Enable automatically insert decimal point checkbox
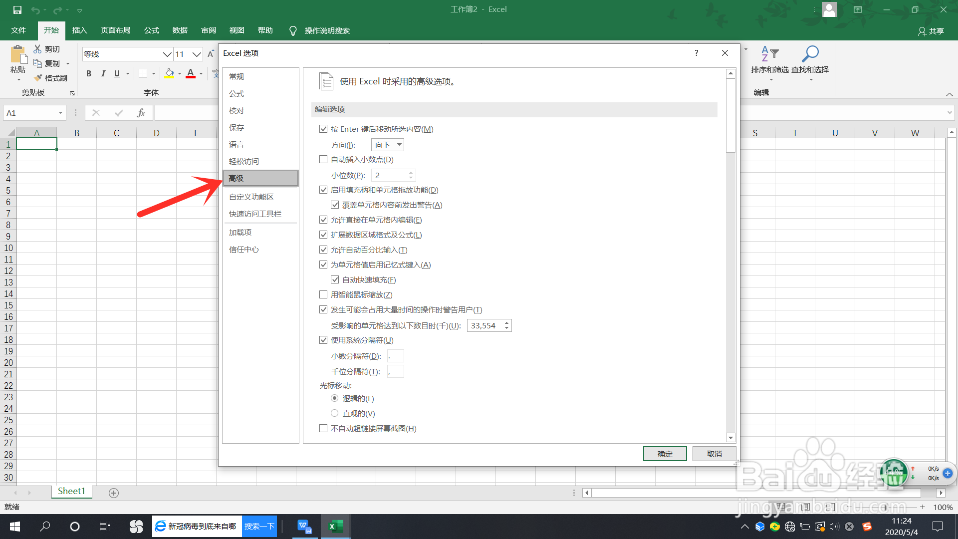Image resolution: width=958 pixels, height=539 pixels. (x=323, y=159)
